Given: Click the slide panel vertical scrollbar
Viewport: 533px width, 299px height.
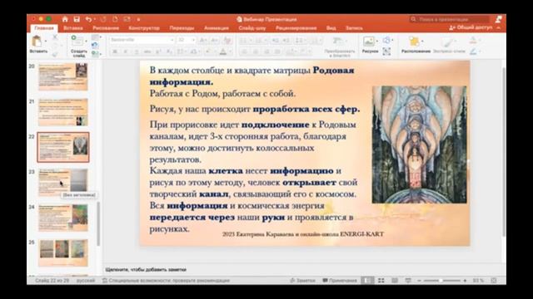Looking at the screenshot, I should (x=98, y=223).
